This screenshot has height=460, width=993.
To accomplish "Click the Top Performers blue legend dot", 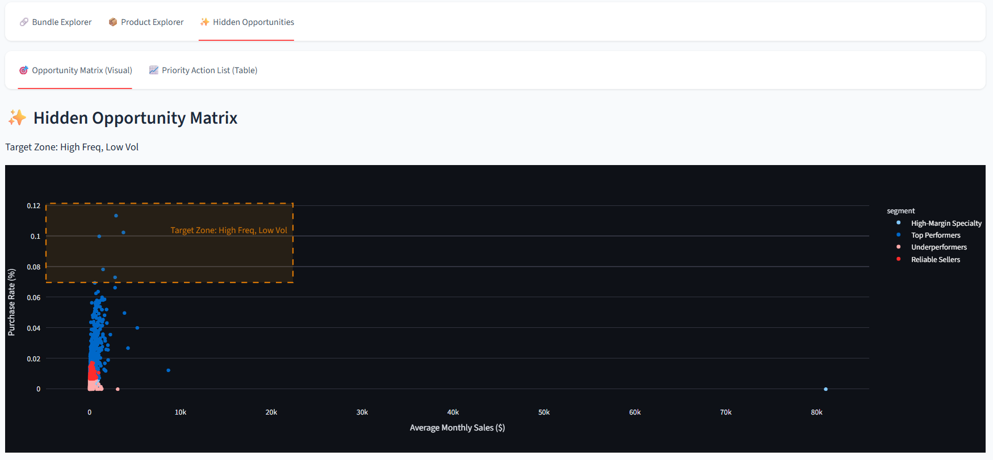I will pos(898,235).
